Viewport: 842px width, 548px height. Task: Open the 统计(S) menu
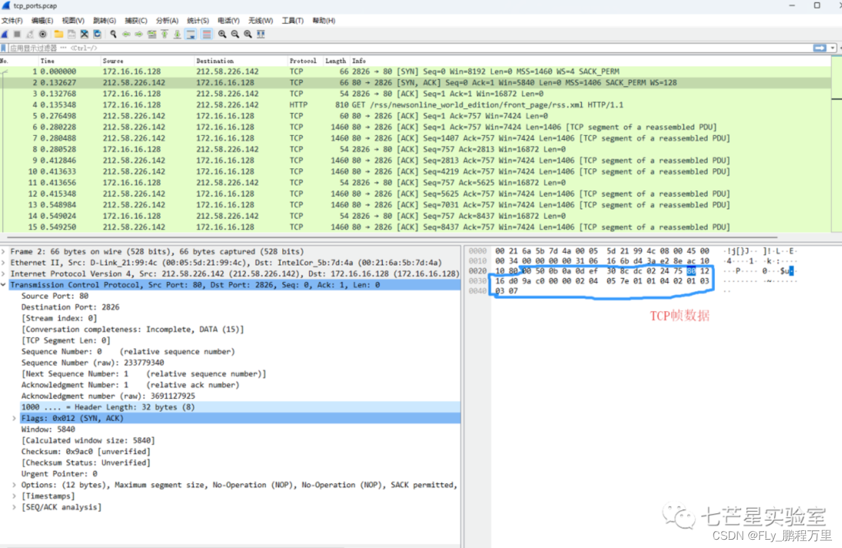198,21
